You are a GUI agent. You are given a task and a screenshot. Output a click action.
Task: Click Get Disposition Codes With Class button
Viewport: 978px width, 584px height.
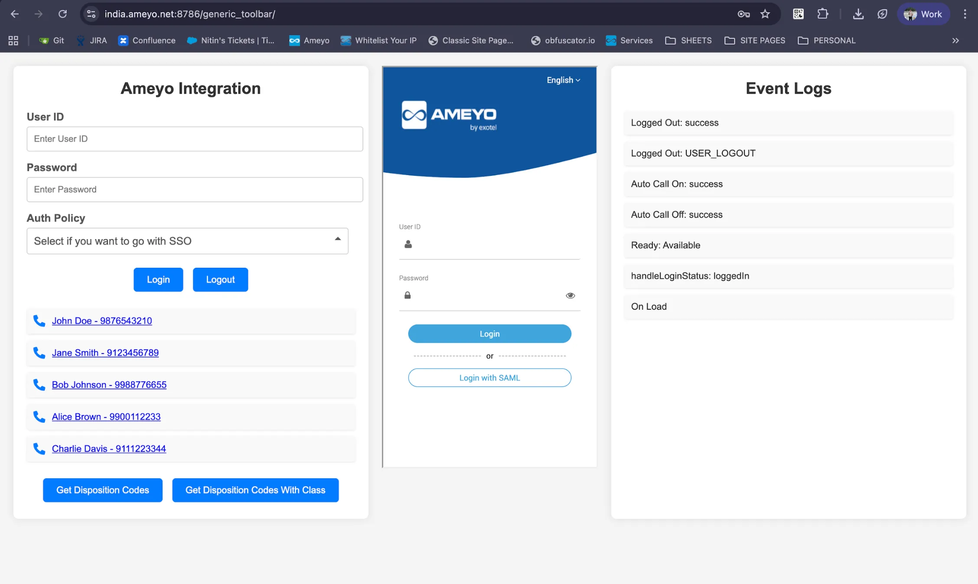255,490
